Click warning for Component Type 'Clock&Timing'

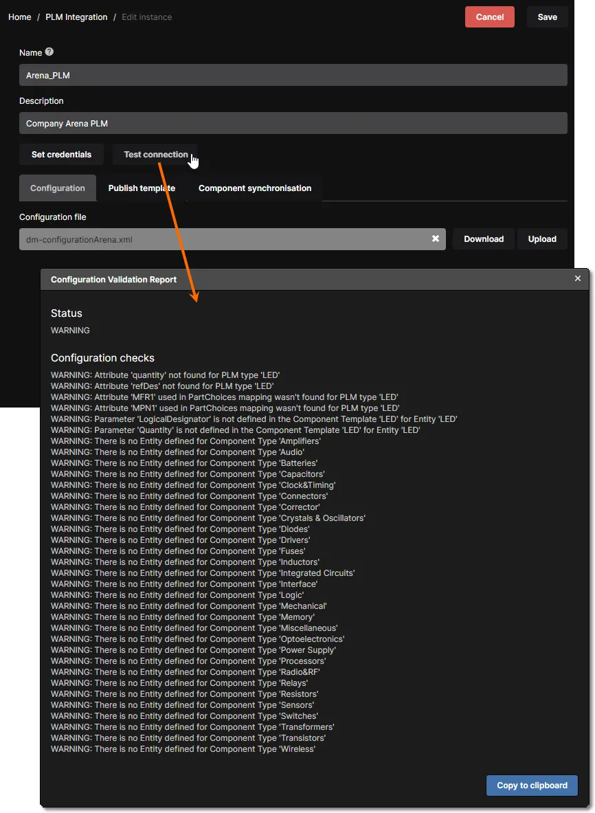193,485
